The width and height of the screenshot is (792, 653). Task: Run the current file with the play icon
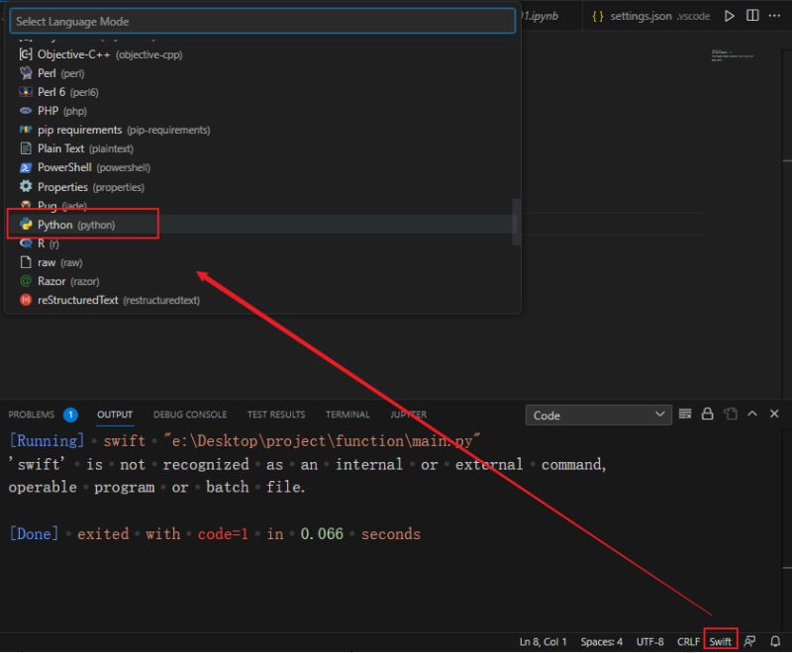pos(730,16)
